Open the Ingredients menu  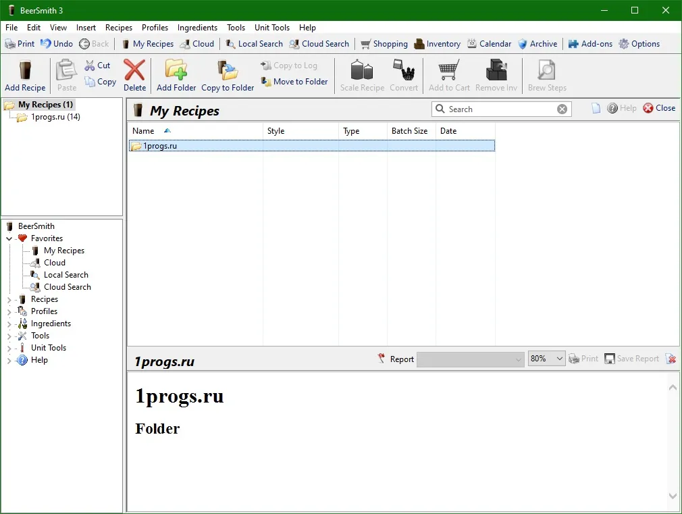tap(197, 28)
